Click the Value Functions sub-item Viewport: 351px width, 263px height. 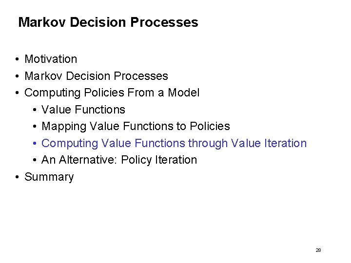[83, 110]
